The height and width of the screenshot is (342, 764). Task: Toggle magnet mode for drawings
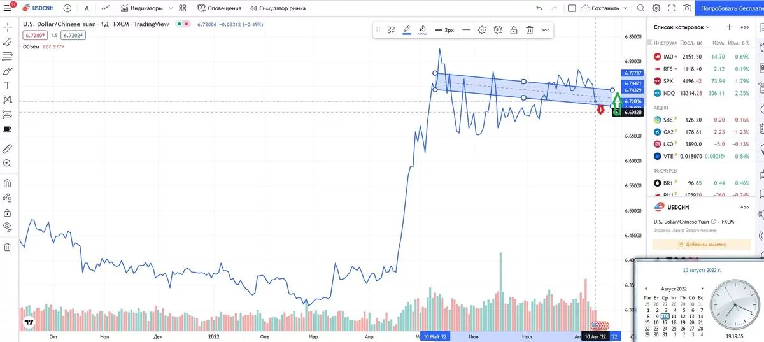(x=7, y=183)
